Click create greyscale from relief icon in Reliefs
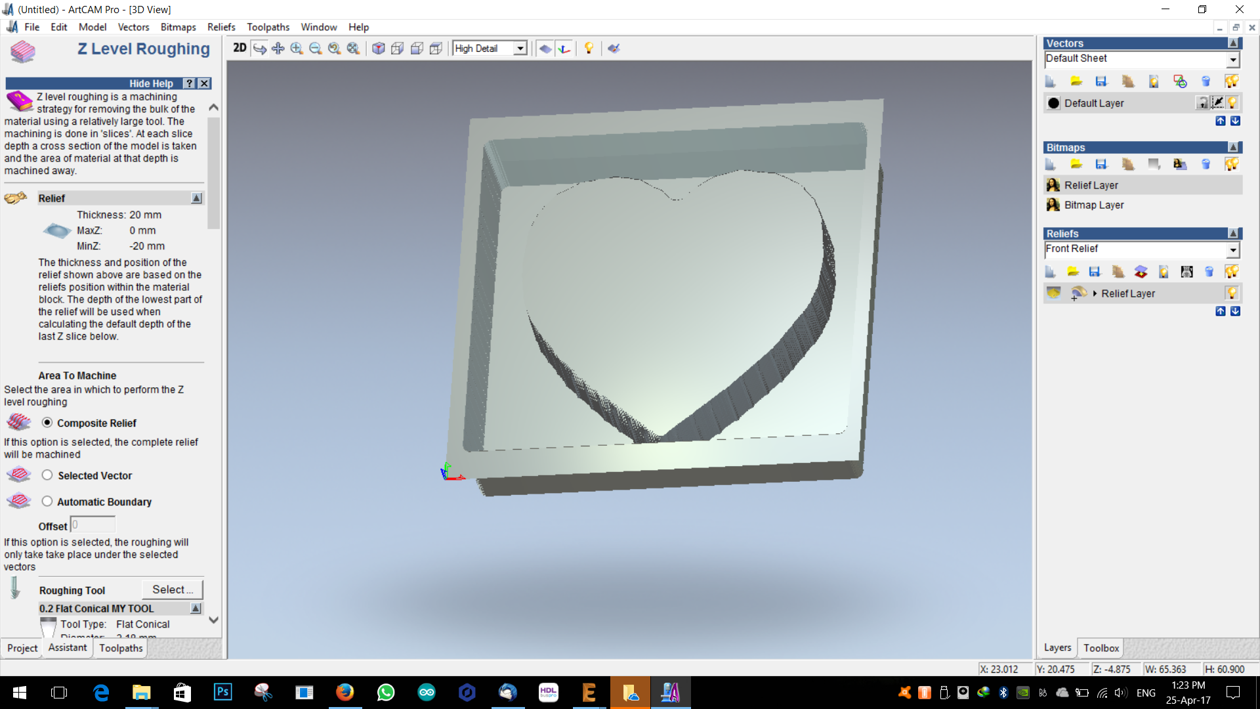Image resolution: width=1260 pixels, height=709 pixels. tap(1186, 272)
